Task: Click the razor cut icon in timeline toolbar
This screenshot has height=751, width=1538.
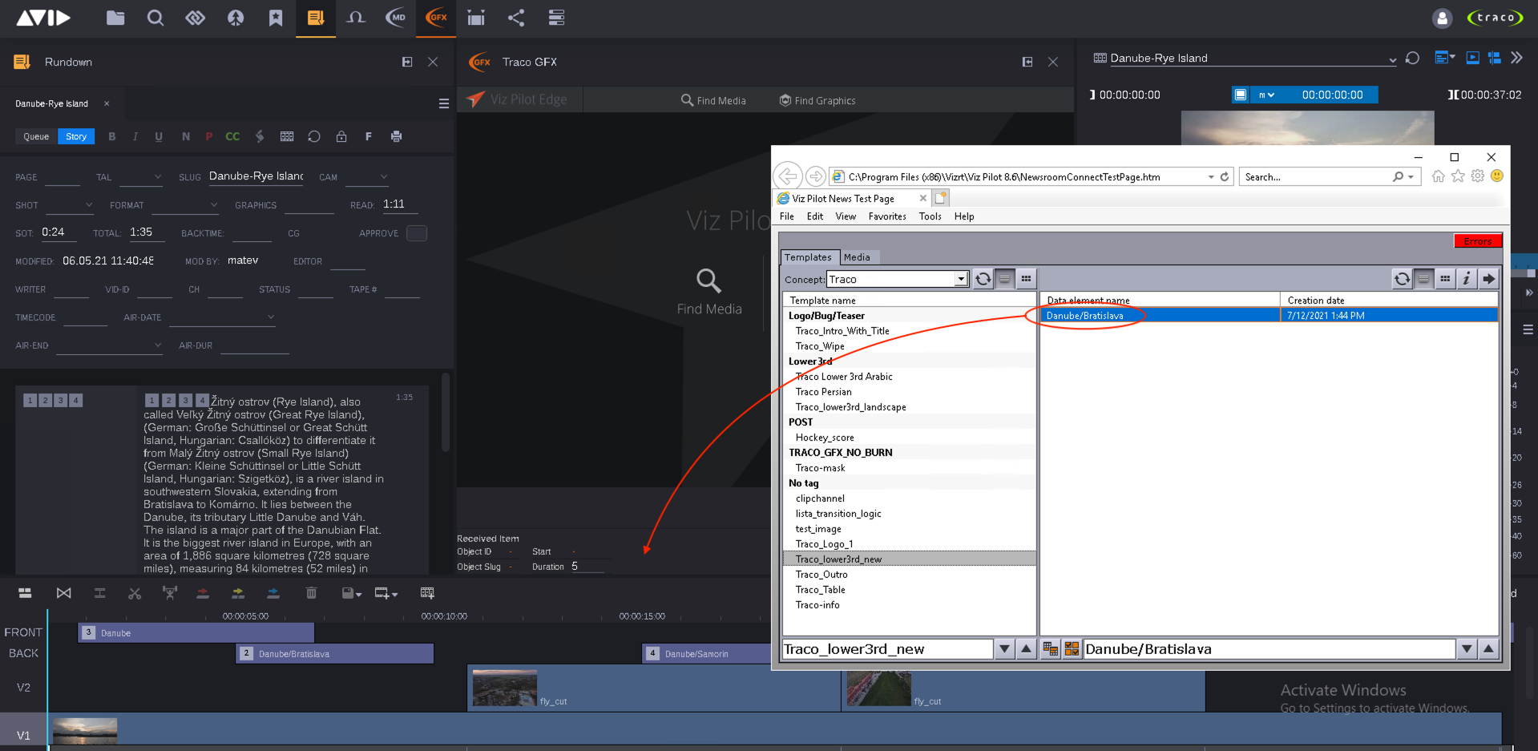Action: click(x=135, y=593)
